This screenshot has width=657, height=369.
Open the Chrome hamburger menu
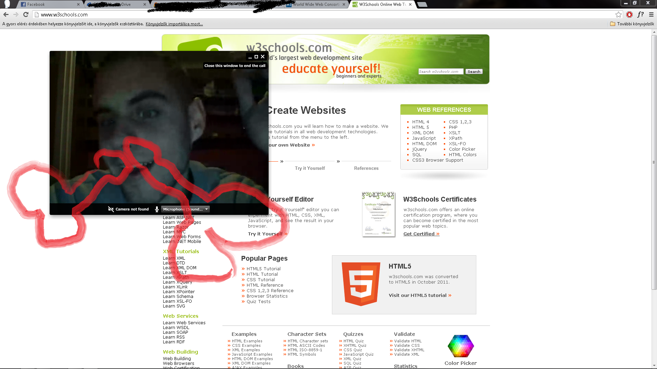(x=651, y=14)
